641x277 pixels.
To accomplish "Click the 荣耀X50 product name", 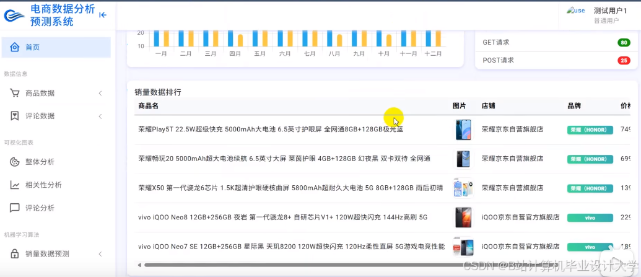I will [290, 188].
